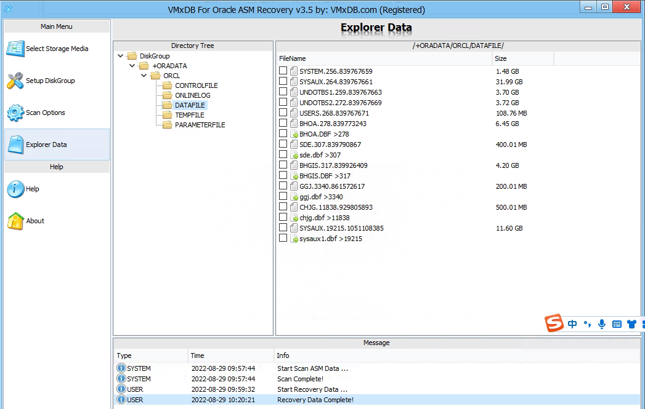Click the GGJ.3340.861572617 file name
Viewport: 645px width, 409px height.
pyautogui.click(x=332, y=186)
